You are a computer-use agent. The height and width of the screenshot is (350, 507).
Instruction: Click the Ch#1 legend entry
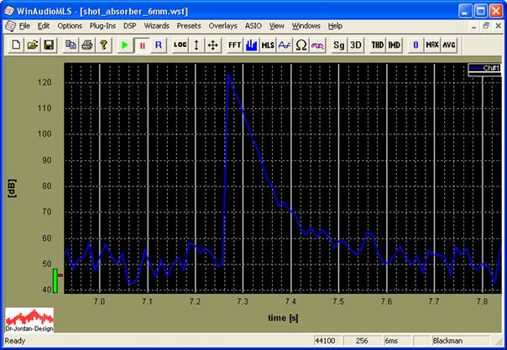[484, 68]
